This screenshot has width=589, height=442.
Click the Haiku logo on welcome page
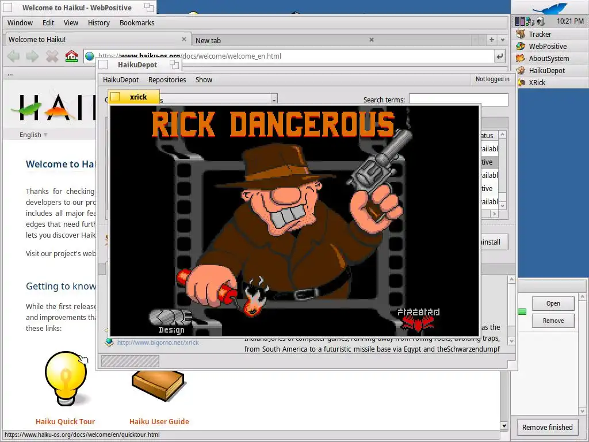[52, 107]
